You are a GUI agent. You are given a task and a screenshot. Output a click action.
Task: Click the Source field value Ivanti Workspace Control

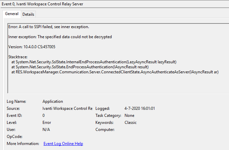[67, 108]
